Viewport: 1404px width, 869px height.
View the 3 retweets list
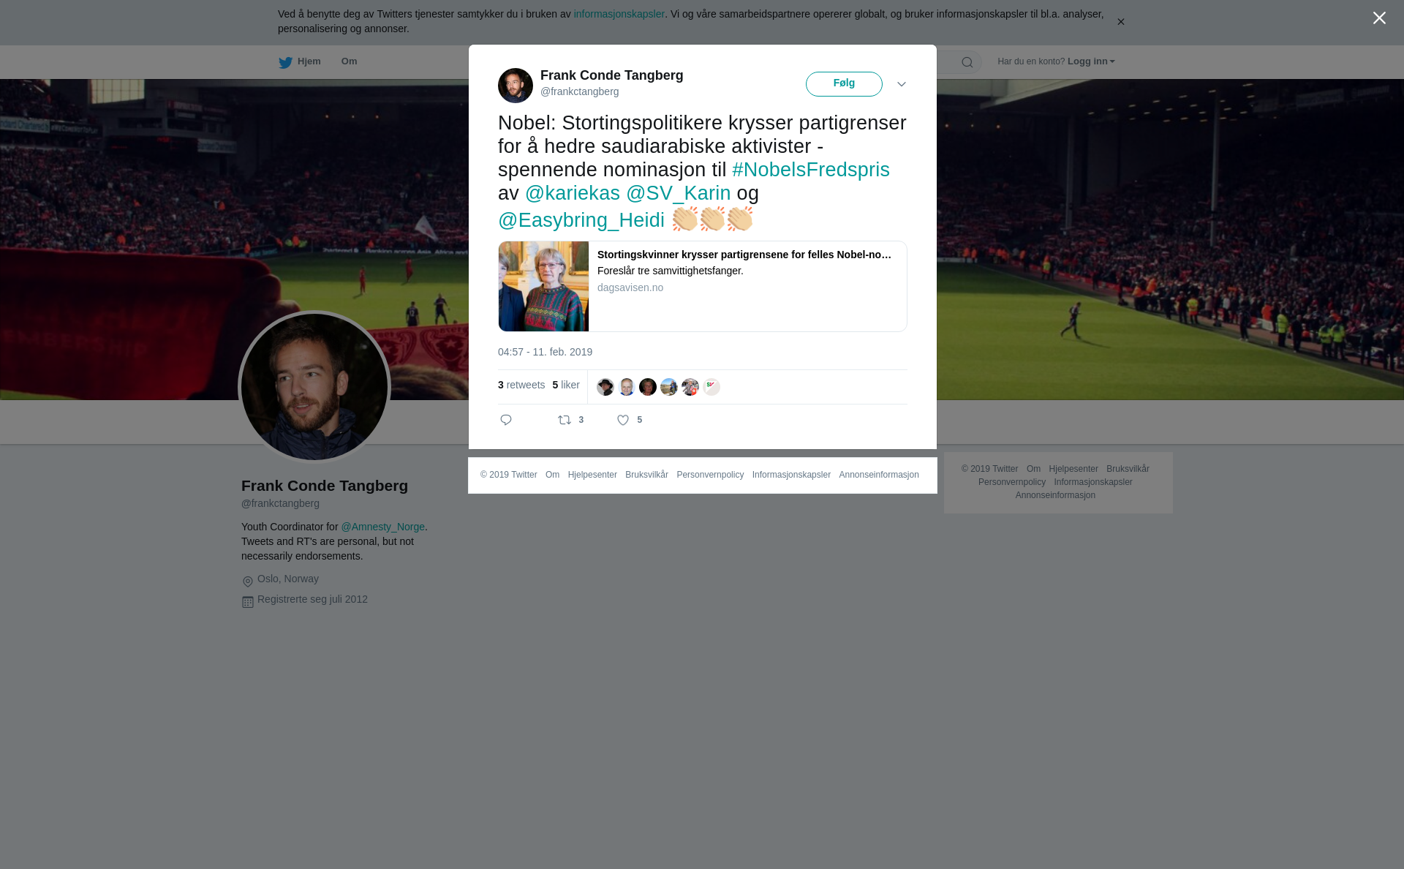pyautogui.click(x=521, y=385)
